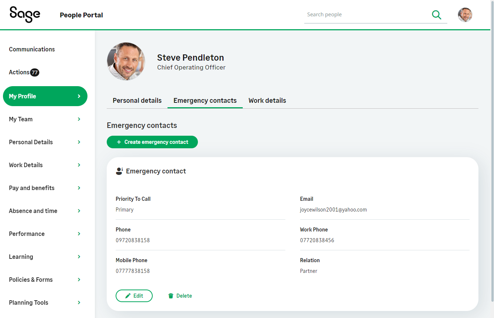Click the emergency contact person icon
Viewport: 494px width, 318px height.
click(x=119, y=171)
